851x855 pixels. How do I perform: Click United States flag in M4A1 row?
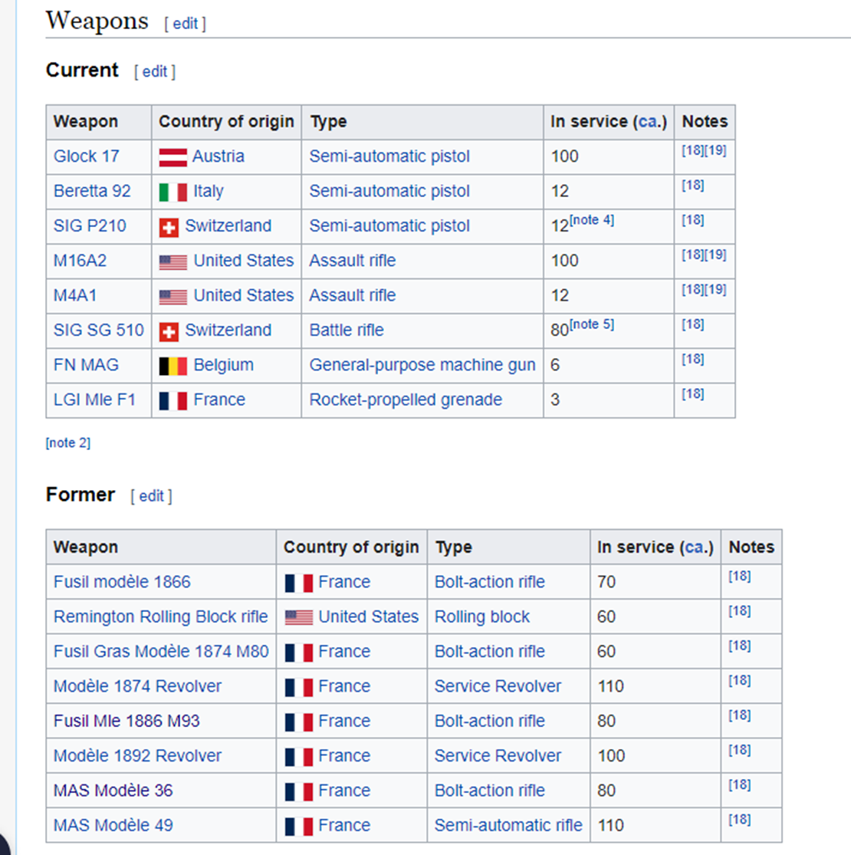click(172, 298)
